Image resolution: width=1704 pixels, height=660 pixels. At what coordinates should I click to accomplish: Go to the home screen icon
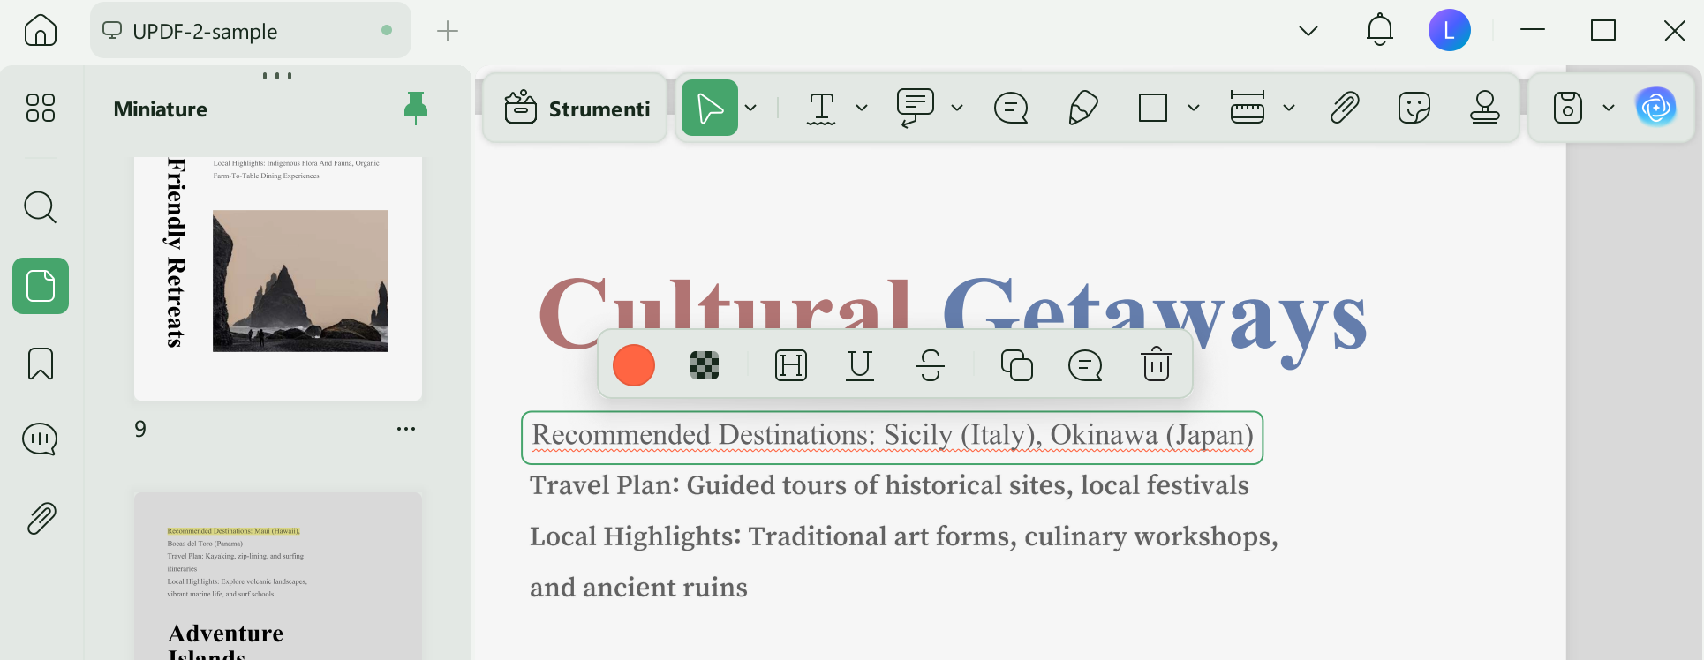coord(41,31)
